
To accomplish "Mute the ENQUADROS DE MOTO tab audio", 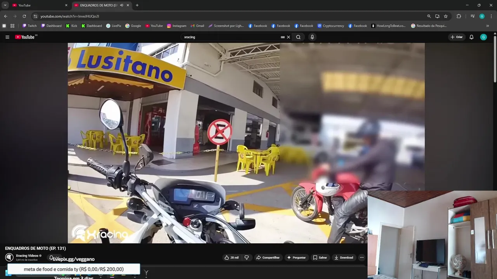I will [122, 5].
